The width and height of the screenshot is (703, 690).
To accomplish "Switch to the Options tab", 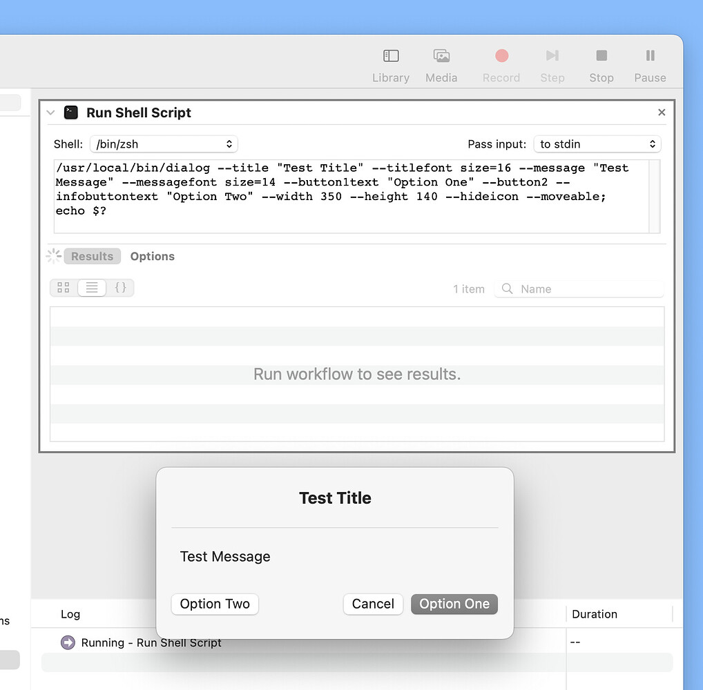I will coord(152,256).
